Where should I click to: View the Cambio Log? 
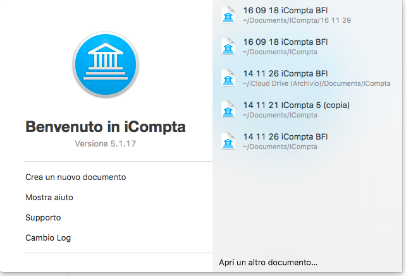(x=48, y=237)
